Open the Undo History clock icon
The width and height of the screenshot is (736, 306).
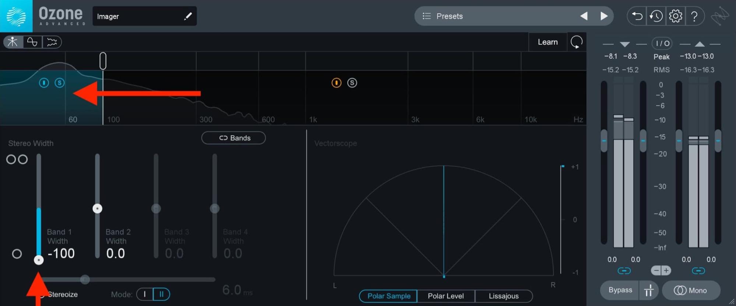(x=656, y=16)
